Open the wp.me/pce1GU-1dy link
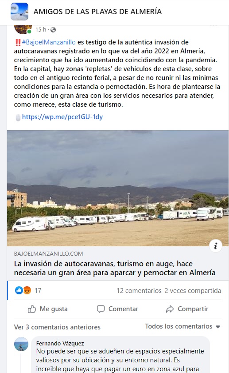Image resolution: width=229 pixels, height=373 pixels. click(x=62, y=117)
